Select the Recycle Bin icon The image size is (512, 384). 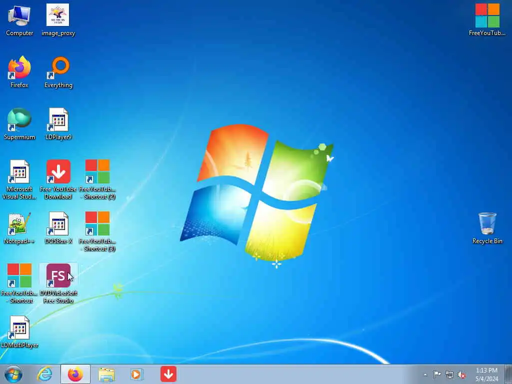(x=487, y=228)
